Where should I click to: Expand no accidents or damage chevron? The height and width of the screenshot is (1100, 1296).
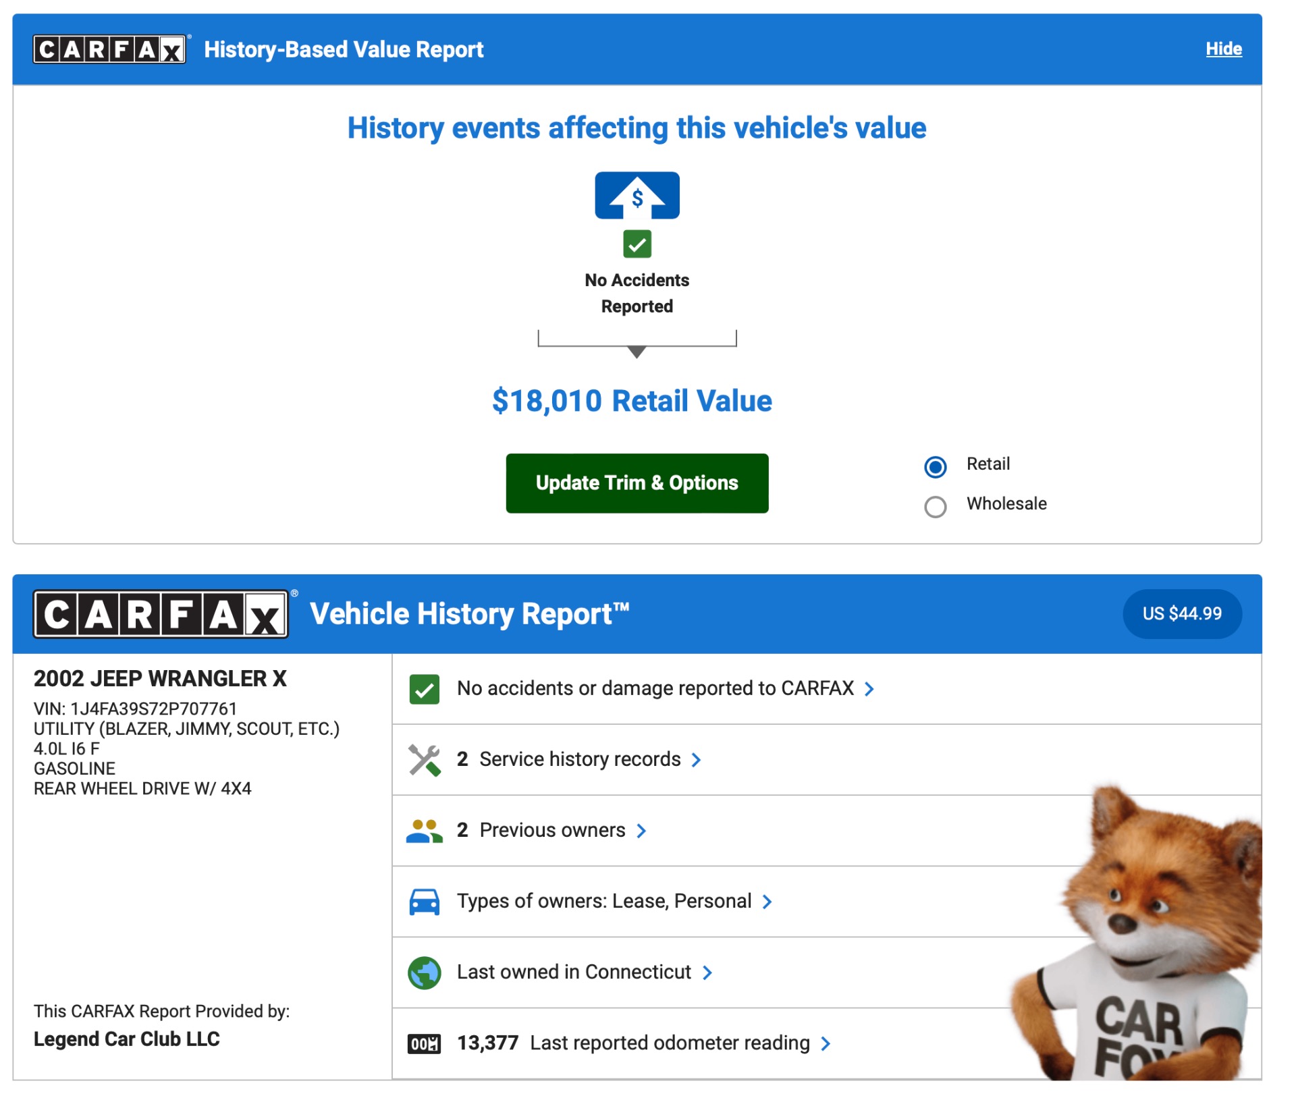pos(869,689)
